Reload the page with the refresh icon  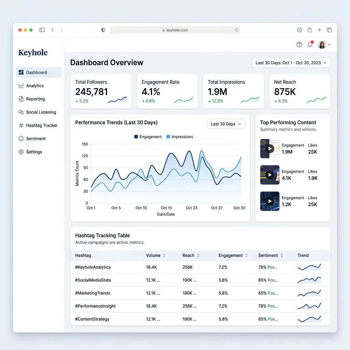click(x=237, y=30)
